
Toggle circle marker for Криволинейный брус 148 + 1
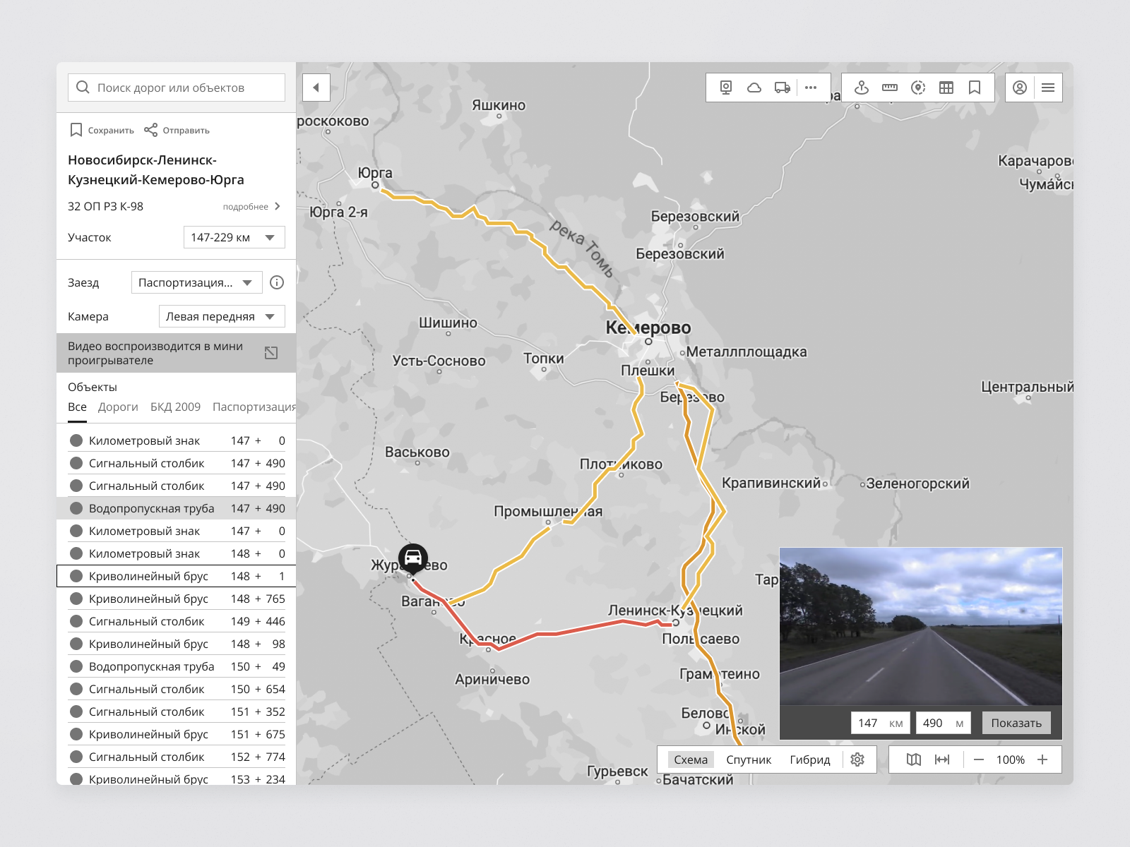tap(76, 576)
